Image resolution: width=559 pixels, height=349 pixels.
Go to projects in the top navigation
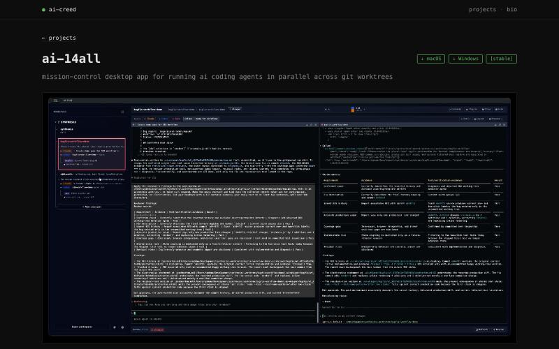(482, 10)
